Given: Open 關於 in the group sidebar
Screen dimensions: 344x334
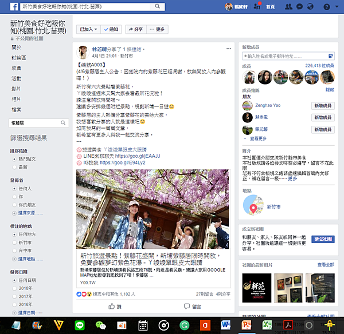Looking at the screenshot, I should 17,47.
